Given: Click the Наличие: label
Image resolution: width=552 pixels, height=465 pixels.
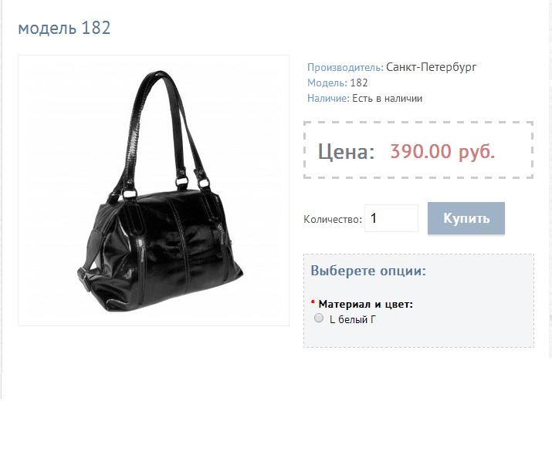Looking at the screenshot, I should (x=328, y=99).
